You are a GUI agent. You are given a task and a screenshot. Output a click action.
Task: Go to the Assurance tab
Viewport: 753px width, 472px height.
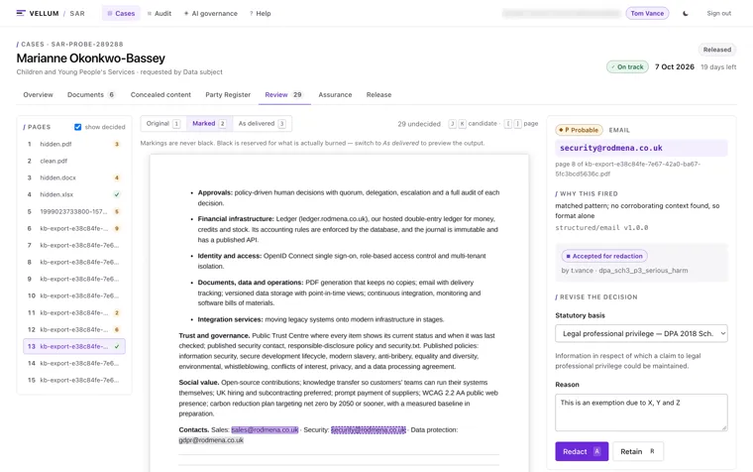(x=335, y=94)
